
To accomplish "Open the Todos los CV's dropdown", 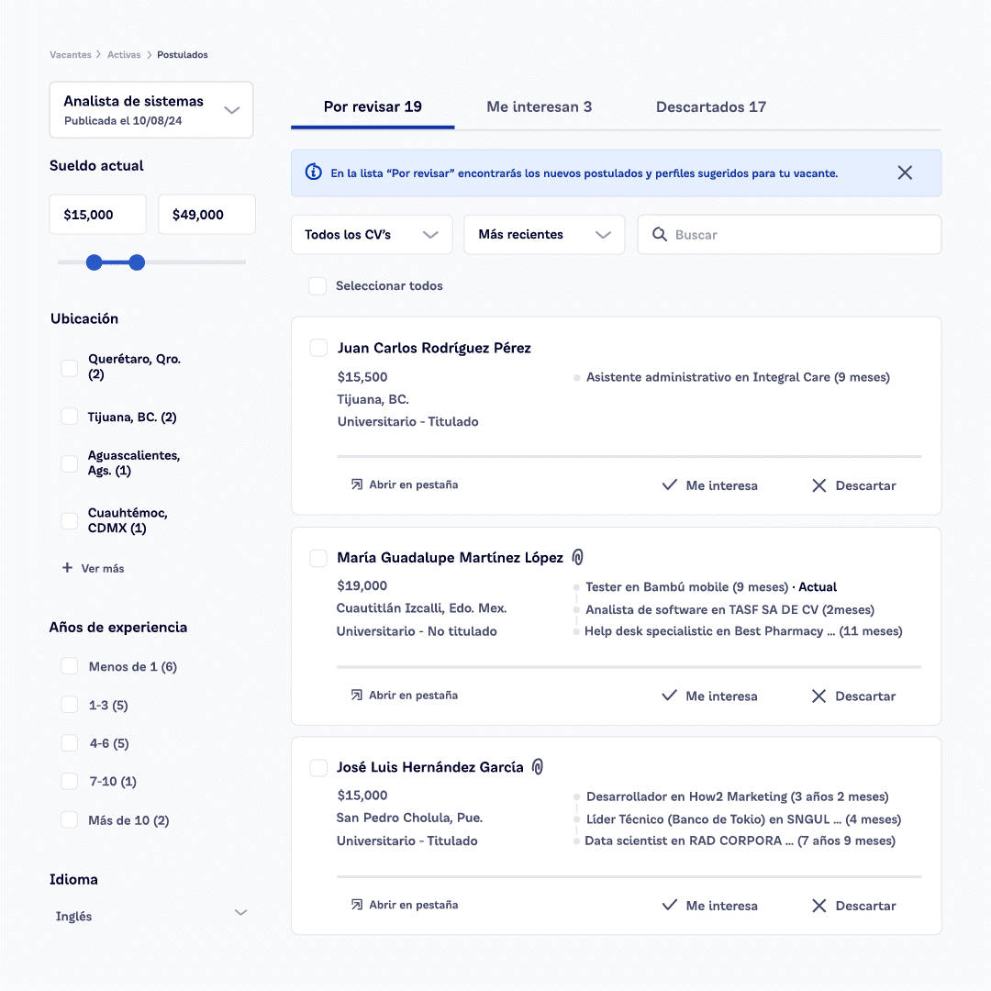I will [372, 235].
